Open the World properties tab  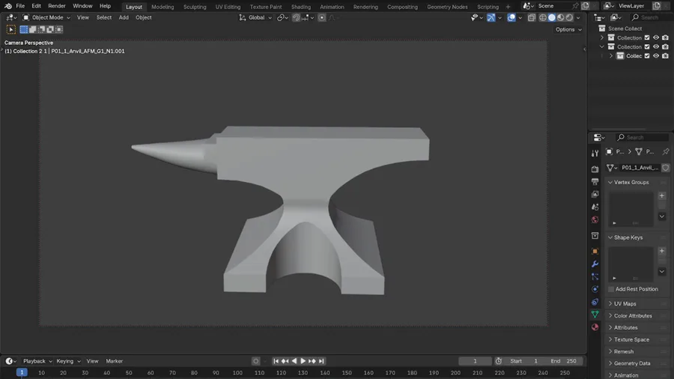[x=595, y=219]
